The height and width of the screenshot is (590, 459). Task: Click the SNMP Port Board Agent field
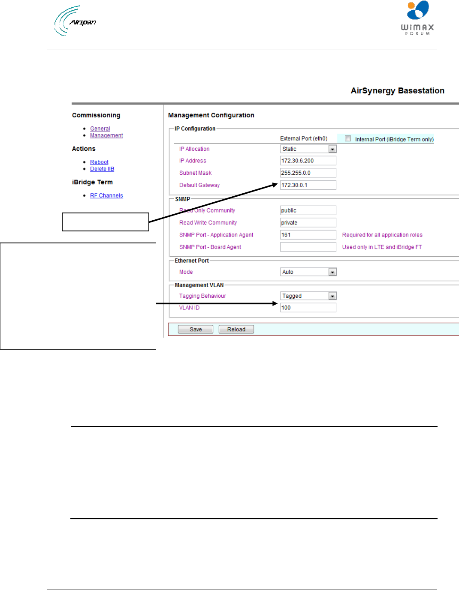(x=308, y=247)
